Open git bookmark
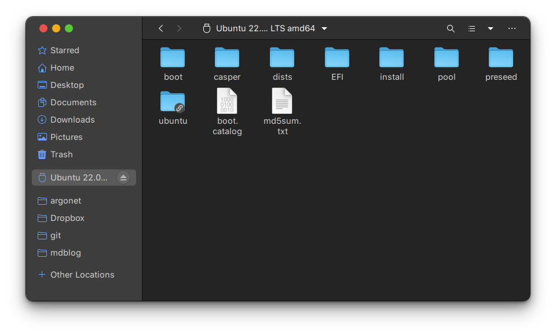Image resolution: width=556 pixels, height=336 pixels. pos(84,235)
